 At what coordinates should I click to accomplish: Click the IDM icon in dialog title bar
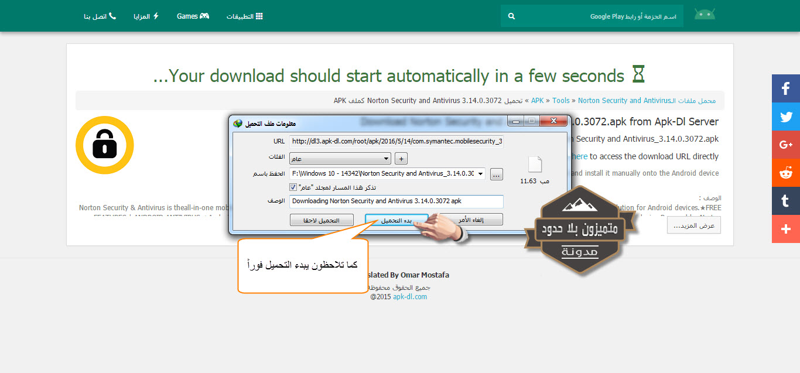(237, 123)
